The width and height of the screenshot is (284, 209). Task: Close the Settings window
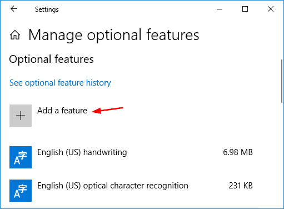271,9
